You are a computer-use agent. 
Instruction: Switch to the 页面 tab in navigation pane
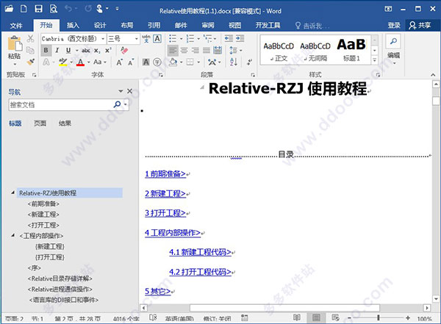point(40,123)
